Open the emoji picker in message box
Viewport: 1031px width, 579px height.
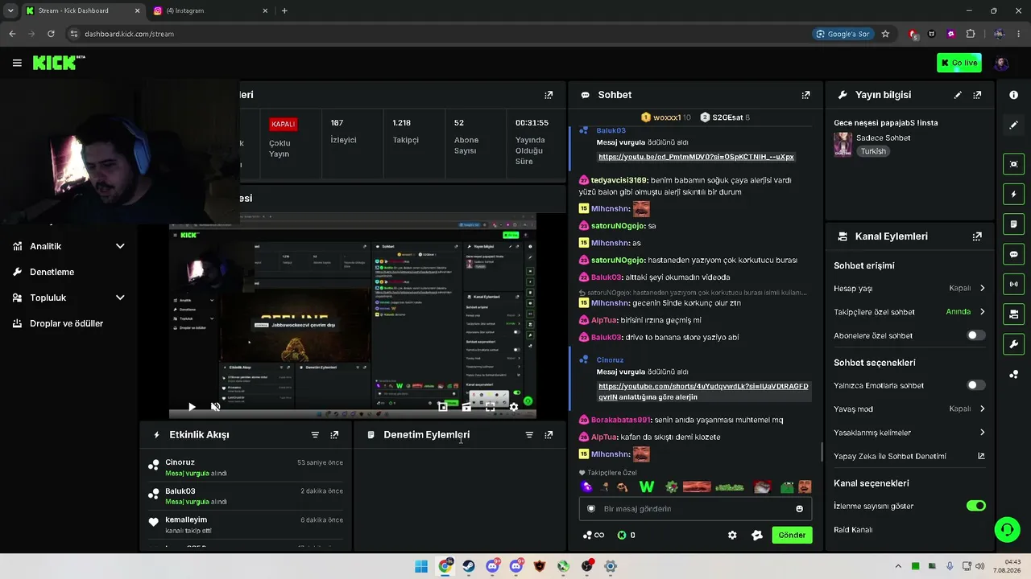pyautogui.click(x=799, y=508)
